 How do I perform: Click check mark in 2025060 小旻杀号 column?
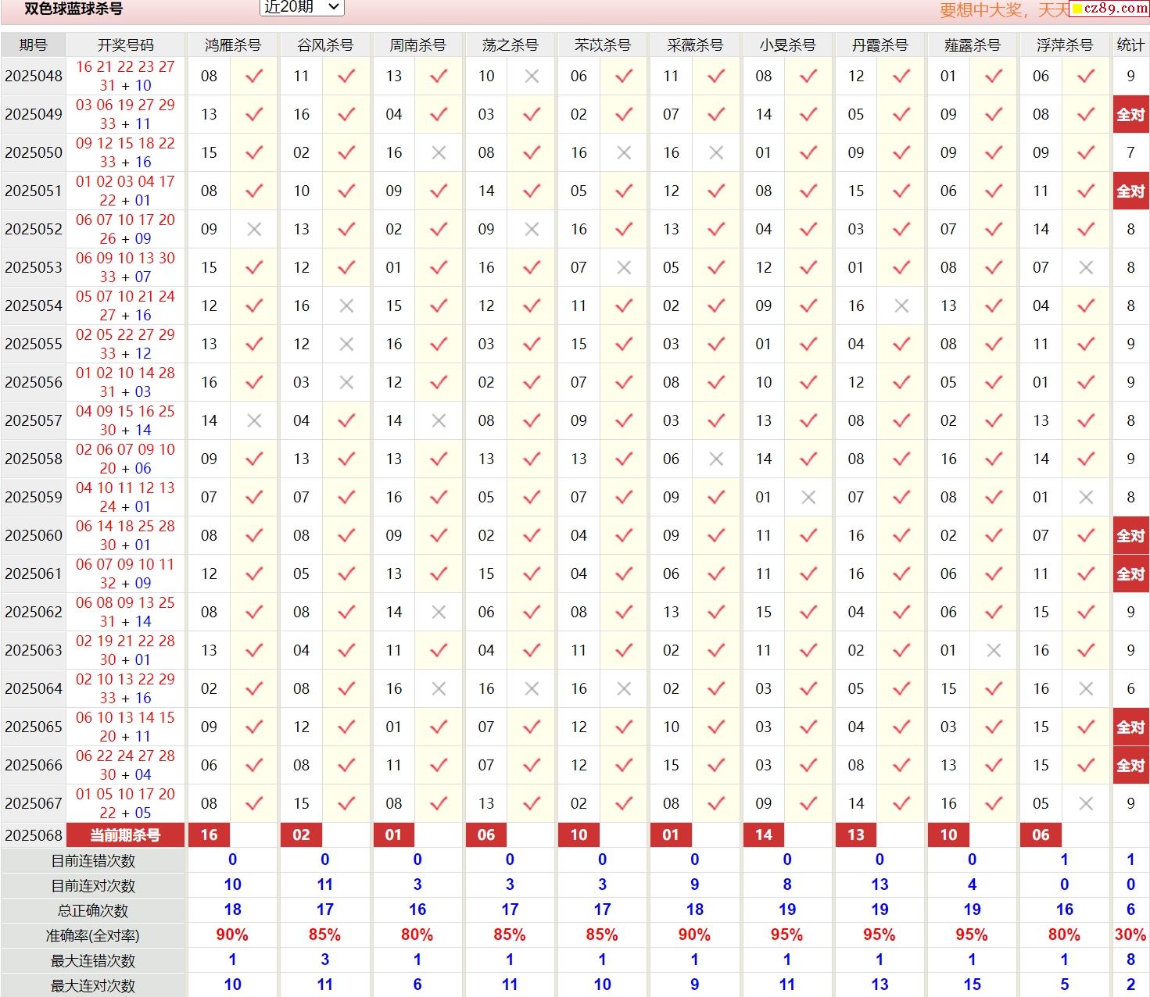[x=809, y=535]
